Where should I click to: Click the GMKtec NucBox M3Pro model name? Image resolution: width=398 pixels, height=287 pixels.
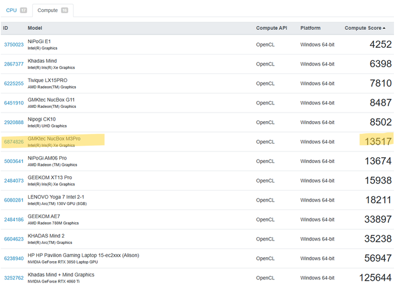pos(54,139)
